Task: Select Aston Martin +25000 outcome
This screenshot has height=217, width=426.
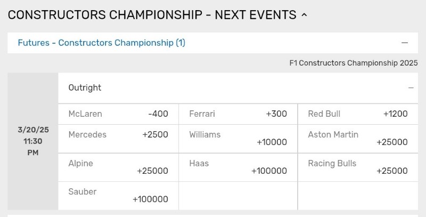Action: (358, 139)
